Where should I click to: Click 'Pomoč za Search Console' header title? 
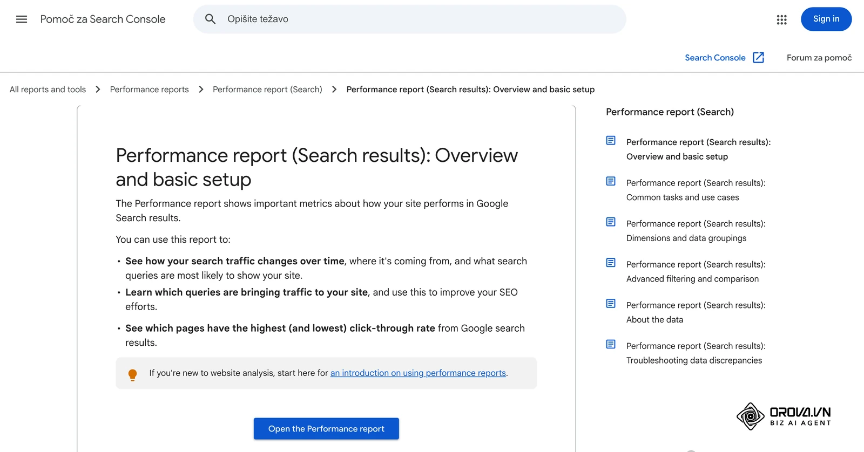[x=103, y=19]
